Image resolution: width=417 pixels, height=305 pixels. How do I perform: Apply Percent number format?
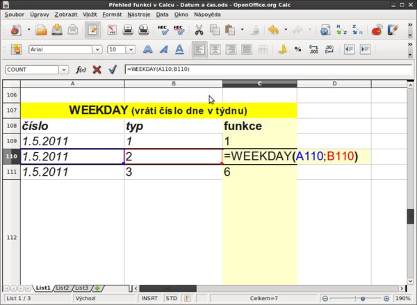[x=298, y=49]
